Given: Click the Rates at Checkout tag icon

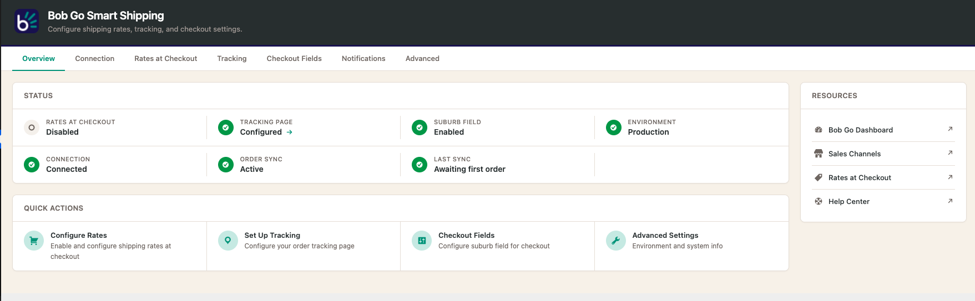Looking at the screenshot, I should pos(819,177).
